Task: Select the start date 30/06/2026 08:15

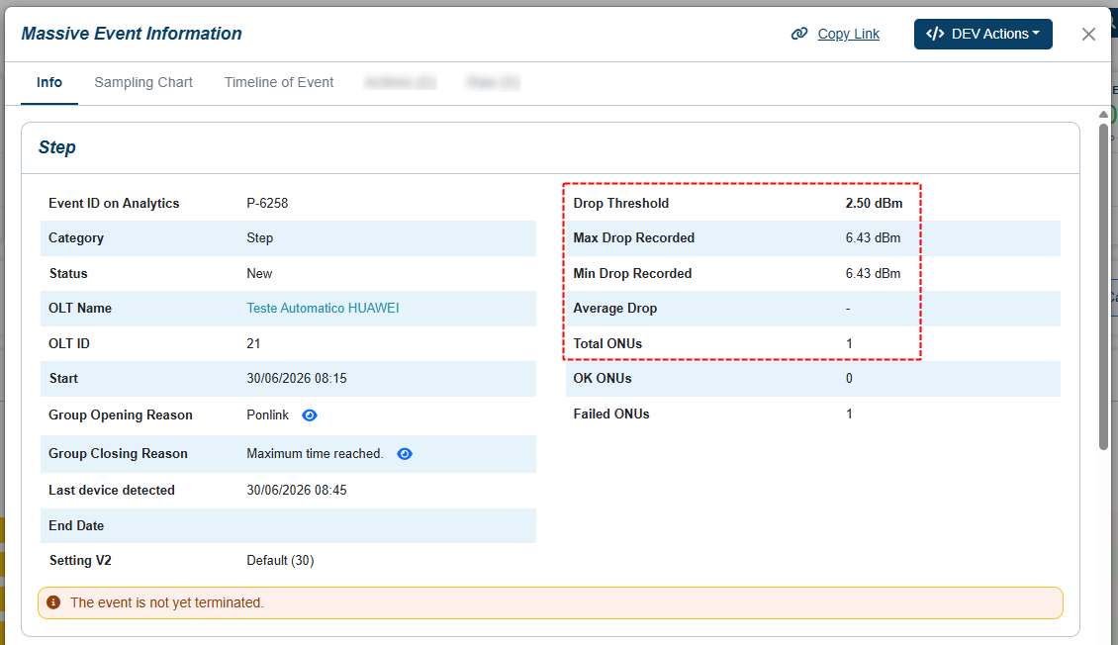Action: tap(297, 379)
